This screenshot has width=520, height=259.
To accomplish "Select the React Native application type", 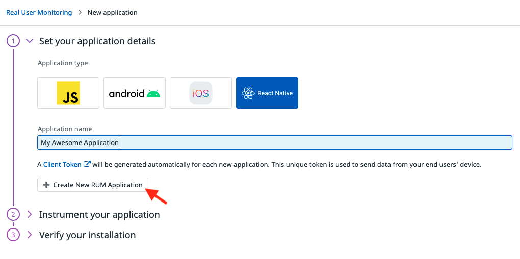I will (267, 93).
